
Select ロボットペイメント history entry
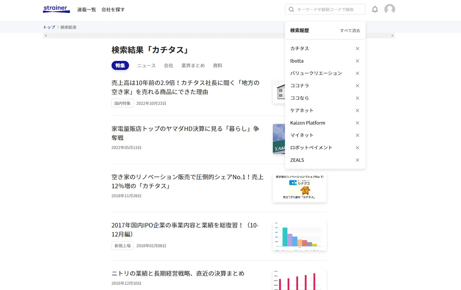pos(311,147)
